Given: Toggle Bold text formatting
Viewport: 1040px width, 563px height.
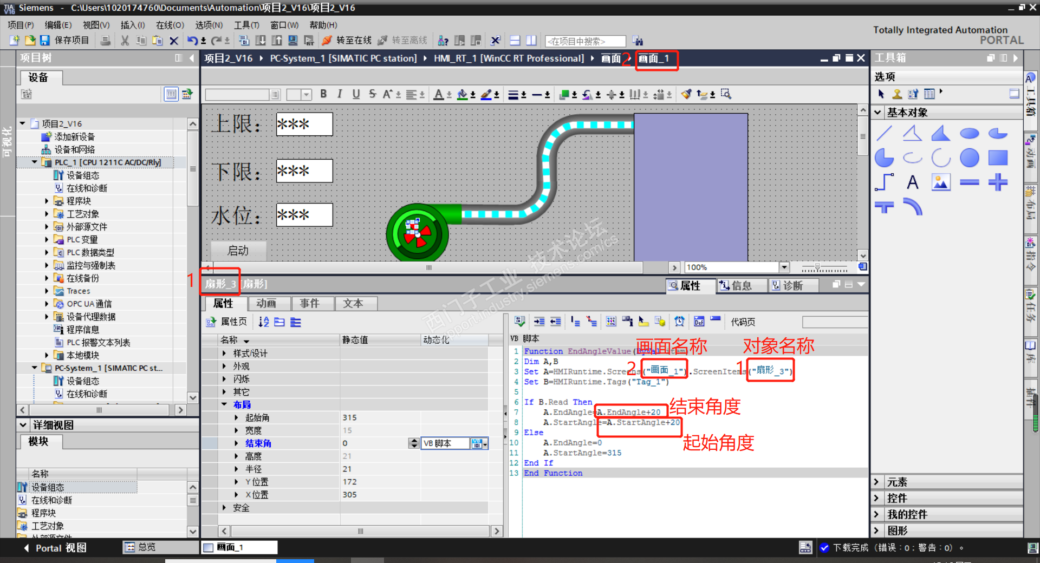Looking at the screenshot, I should coord(323,94).
